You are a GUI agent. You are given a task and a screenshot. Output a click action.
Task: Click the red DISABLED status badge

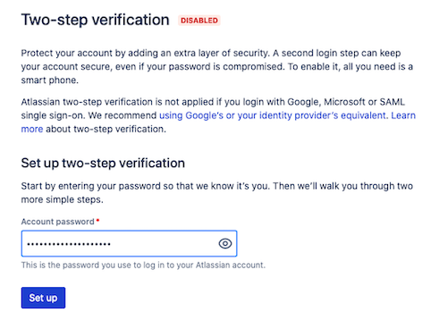pos(199,21)
